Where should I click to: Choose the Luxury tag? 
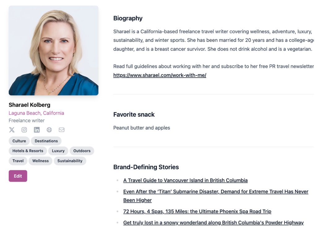[x=58, y=151]
